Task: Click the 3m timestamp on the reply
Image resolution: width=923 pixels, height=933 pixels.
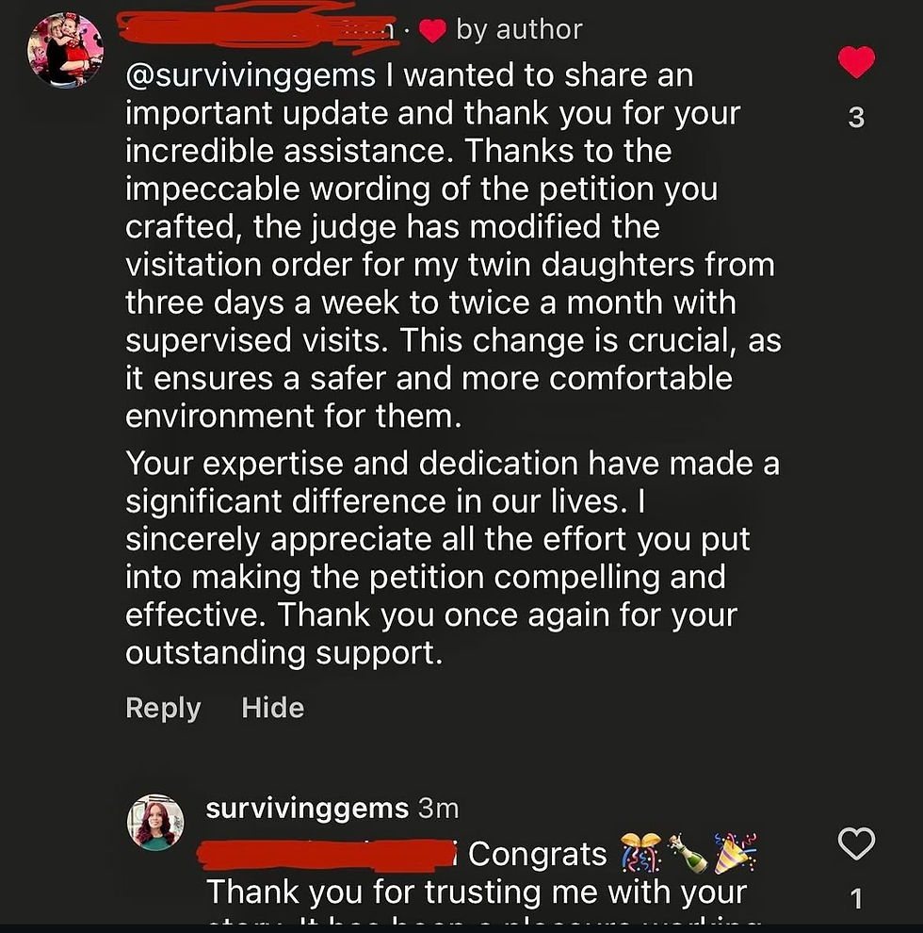Action: coord(438,809)
